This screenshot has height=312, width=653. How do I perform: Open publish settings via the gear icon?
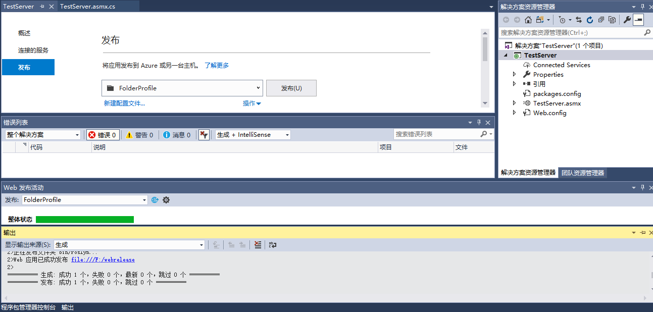point(166,200)
